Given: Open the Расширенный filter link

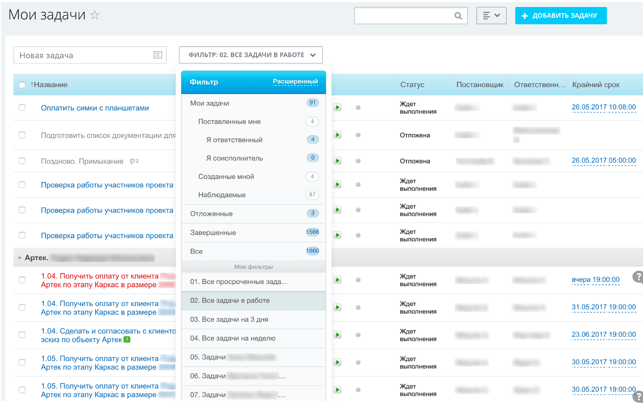Looking at the screenshot, I should click(x=295, y=82).
